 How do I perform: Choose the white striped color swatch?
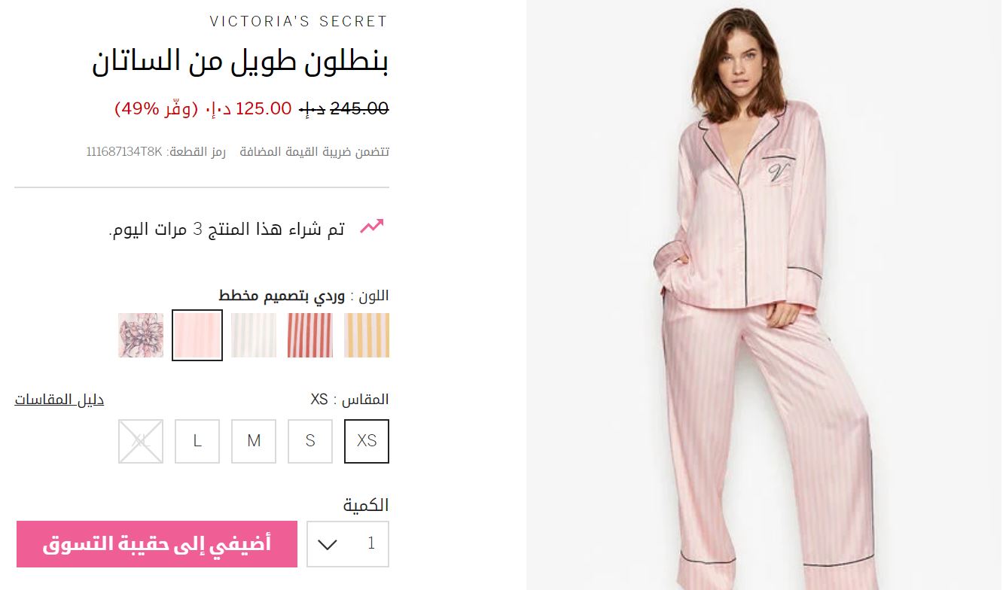coord(254,336)
